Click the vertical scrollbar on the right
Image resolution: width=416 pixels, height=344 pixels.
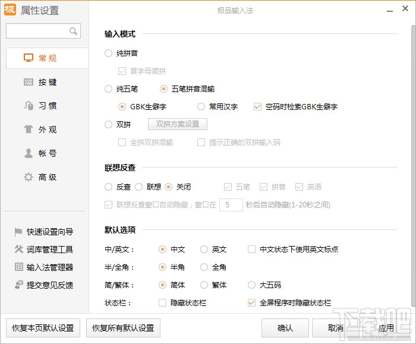point(414,166)
